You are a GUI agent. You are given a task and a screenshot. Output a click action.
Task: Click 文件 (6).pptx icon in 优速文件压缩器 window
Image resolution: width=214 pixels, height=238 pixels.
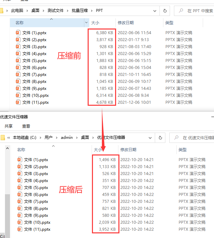tap(20, 195)
